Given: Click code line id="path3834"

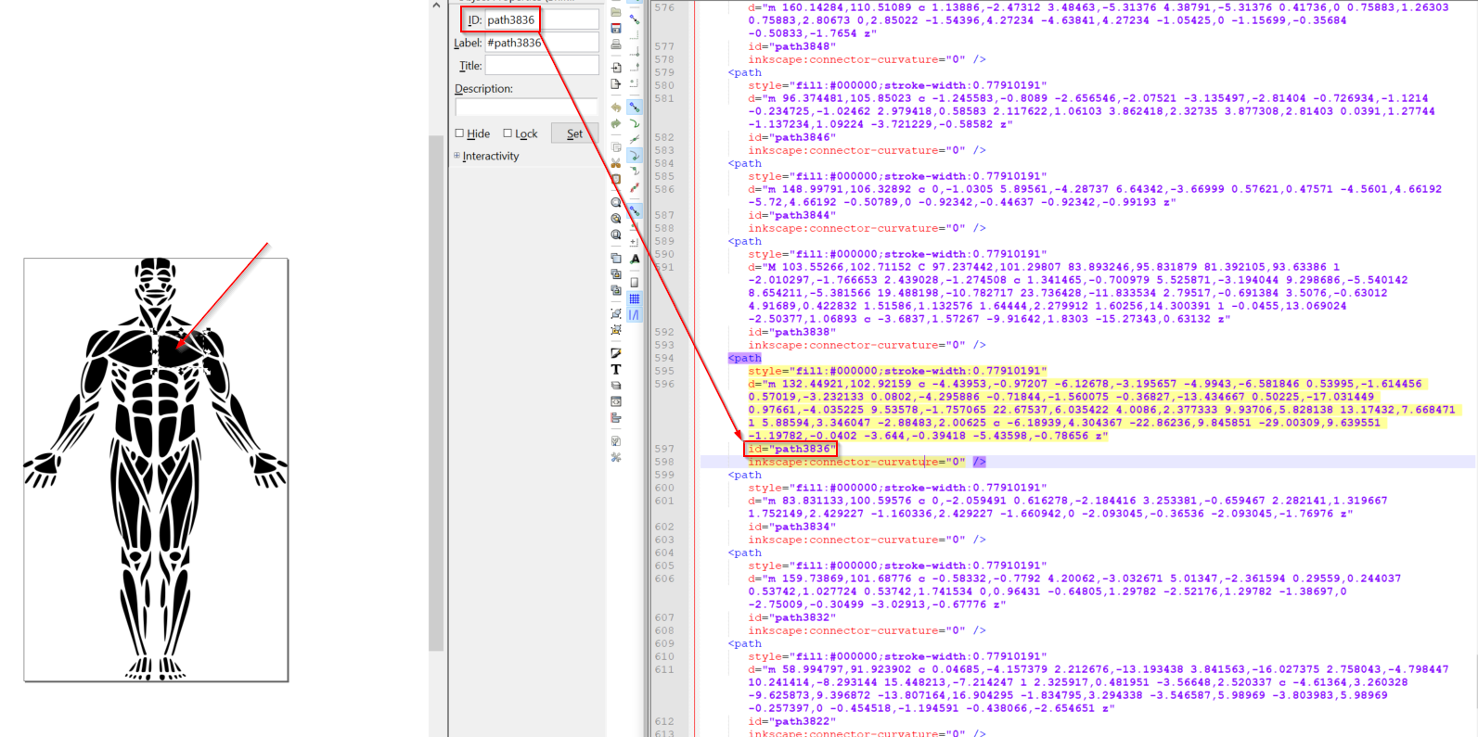Looking at the screenshot, I should tap(791, 527).
